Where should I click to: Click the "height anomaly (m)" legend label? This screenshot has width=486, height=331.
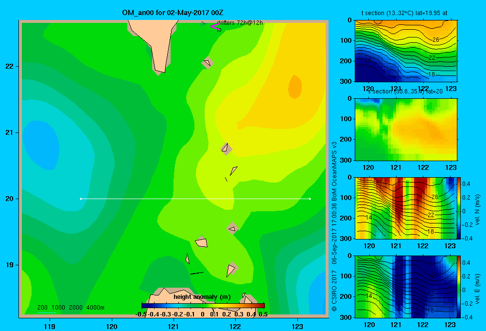tap(202, 297)
